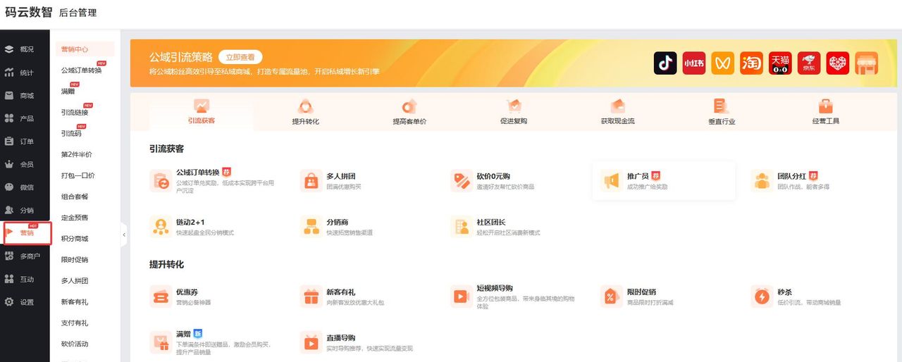This screenshot has width=902, height=362.
Task: Open the Taobao 淘 icon
Action: pyautogui.click(x=752, y=63)
